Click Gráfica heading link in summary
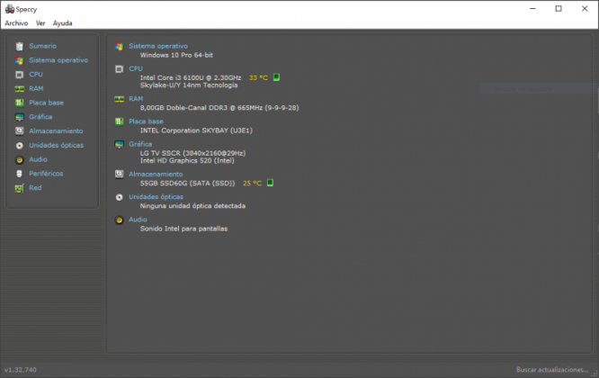599x378 pixels. (x=140, y=144)
